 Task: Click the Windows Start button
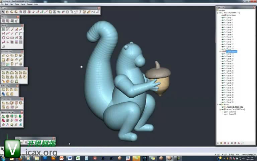pos(3,159)
